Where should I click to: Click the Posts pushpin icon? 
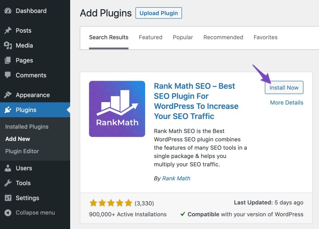(8, 31)
